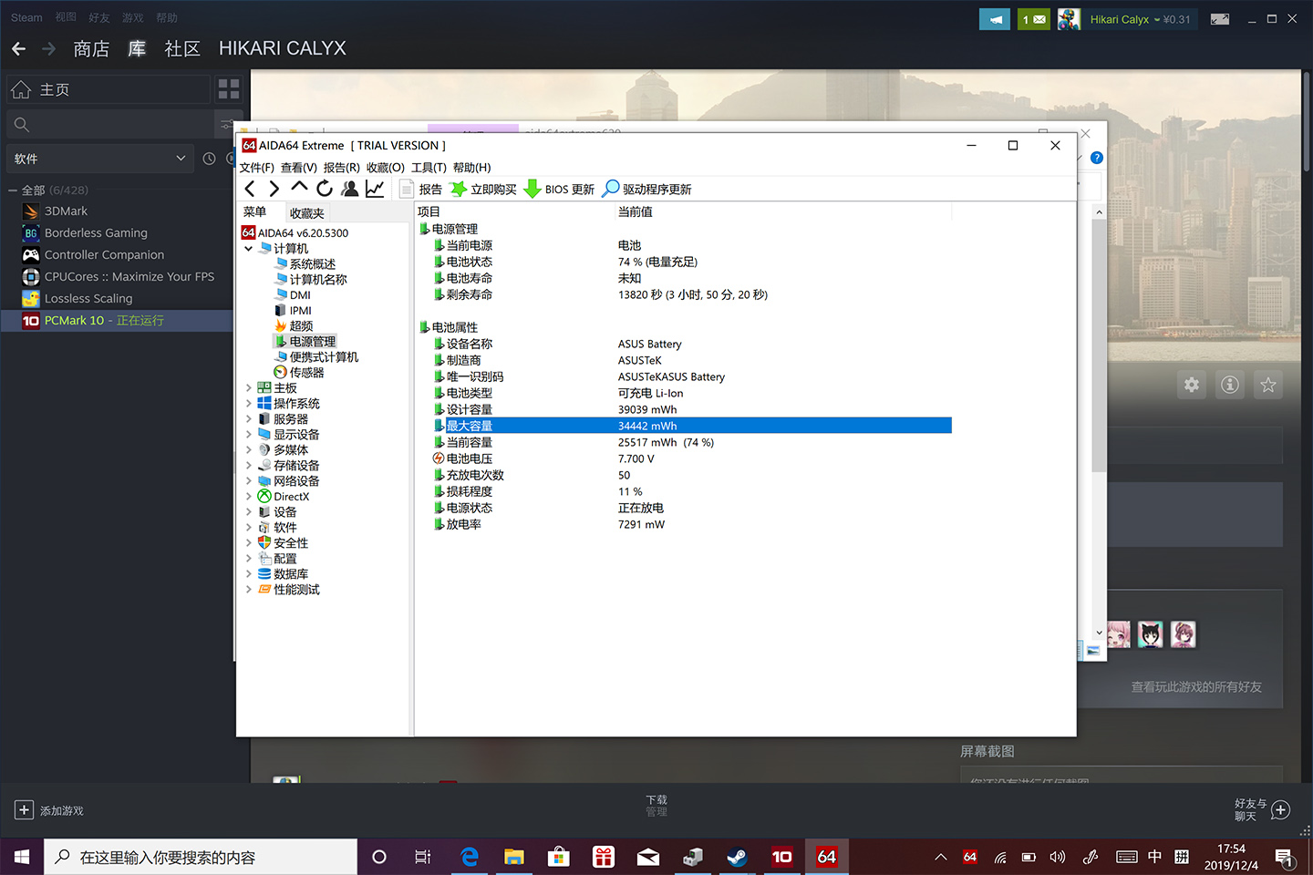Image resolution: width=1313 pixels, height=875 pixels.
Task: Select 3DMark in Steam library
Action: pyautogui.click(x=66, y=211)
